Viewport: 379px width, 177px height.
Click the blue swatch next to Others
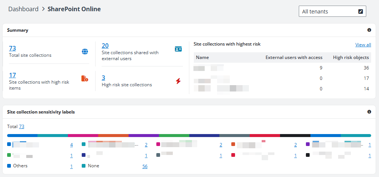coord(9,166)
